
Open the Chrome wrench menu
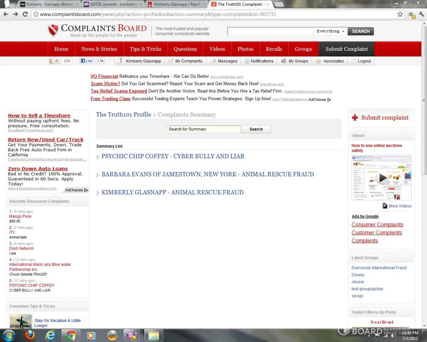click(422, 14)
